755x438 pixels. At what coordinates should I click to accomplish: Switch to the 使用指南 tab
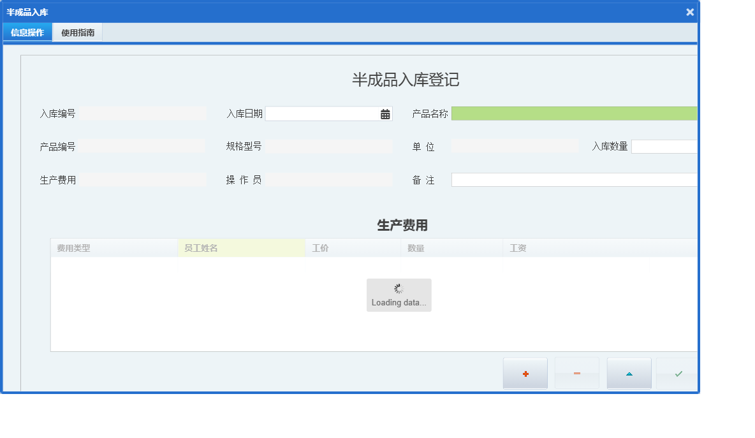pyautogui.click(x=77, y=32)
